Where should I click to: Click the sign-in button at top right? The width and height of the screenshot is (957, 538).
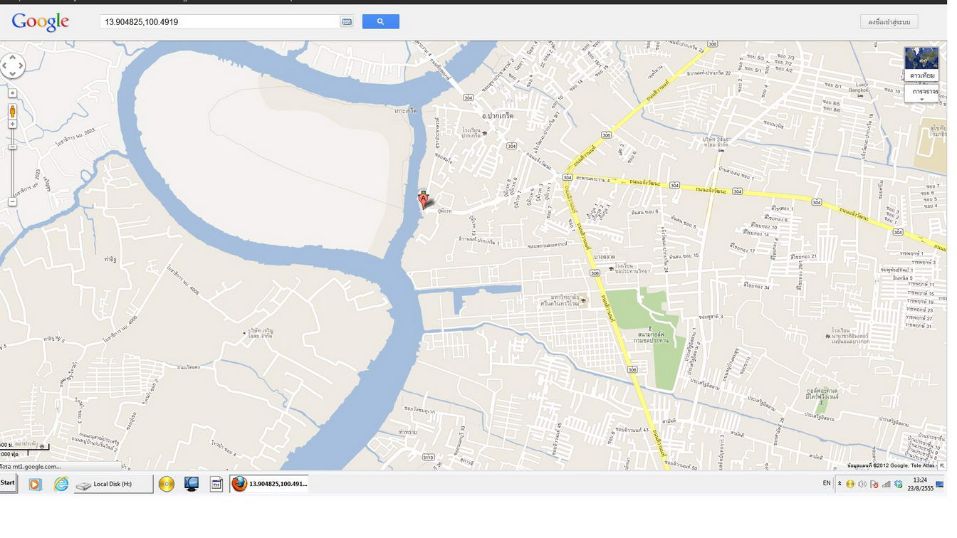click(889, 22)
